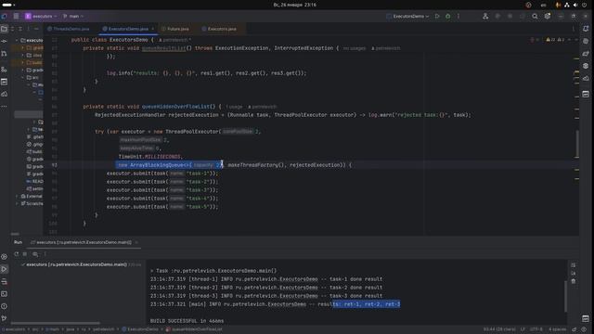This screenshot has width=594, height=334.
Task: Place cursor on the task-5 submit line
Action: tap(162, 207)
